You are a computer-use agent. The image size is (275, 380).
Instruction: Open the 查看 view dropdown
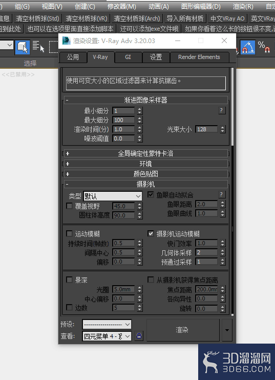coord(107,336)
